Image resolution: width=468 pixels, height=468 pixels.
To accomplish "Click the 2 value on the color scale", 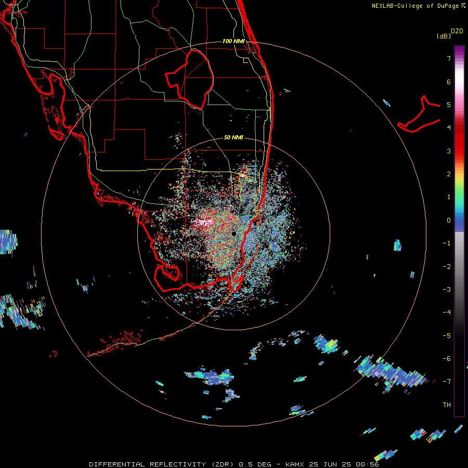I will click(x=449, y=174).
